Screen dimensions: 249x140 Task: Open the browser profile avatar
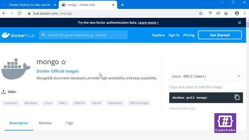point(237,13)
